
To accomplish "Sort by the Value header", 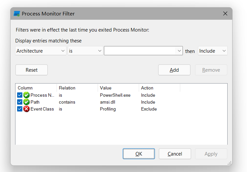I will (x=118, y=88).
